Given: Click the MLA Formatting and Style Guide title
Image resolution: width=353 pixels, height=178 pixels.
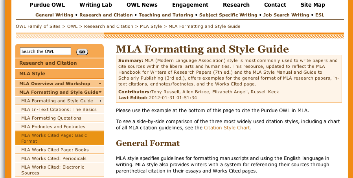Looking at the screenshot, I should click(x=202, y=49).
